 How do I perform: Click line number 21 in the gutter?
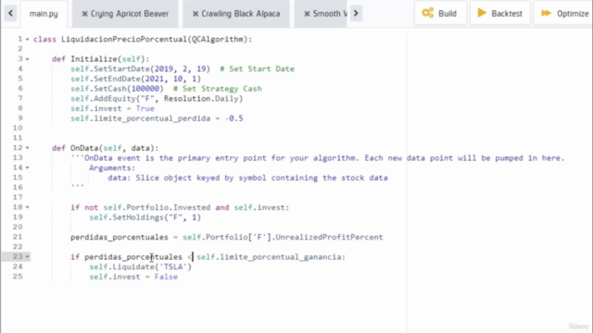tap(18, 237)
